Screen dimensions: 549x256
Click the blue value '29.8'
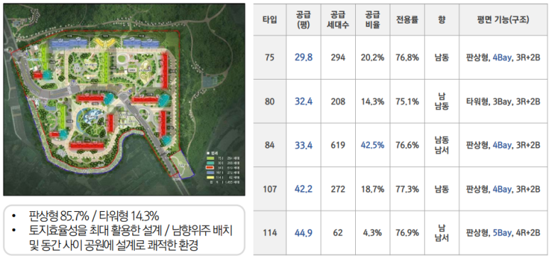303,58
